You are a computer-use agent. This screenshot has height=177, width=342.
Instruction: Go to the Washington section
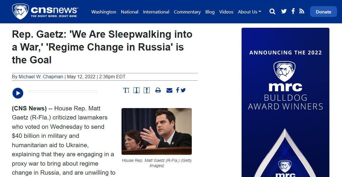click(x=104, y=12)
